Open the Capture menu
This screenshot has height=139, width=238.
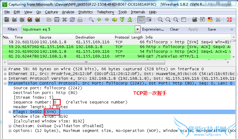51,12
